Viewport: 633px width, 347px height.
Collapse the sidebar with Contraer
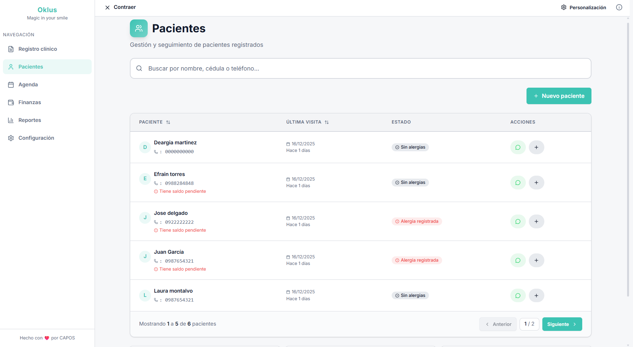pyautogui.click(x=120, y=7)
